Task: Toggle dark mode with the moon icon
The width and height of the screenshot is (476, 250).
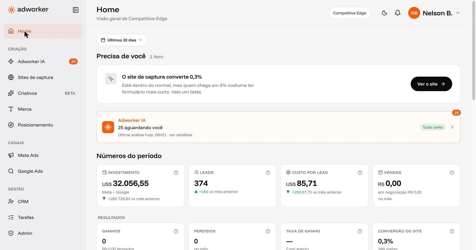Action: click(x=384, y=13)
